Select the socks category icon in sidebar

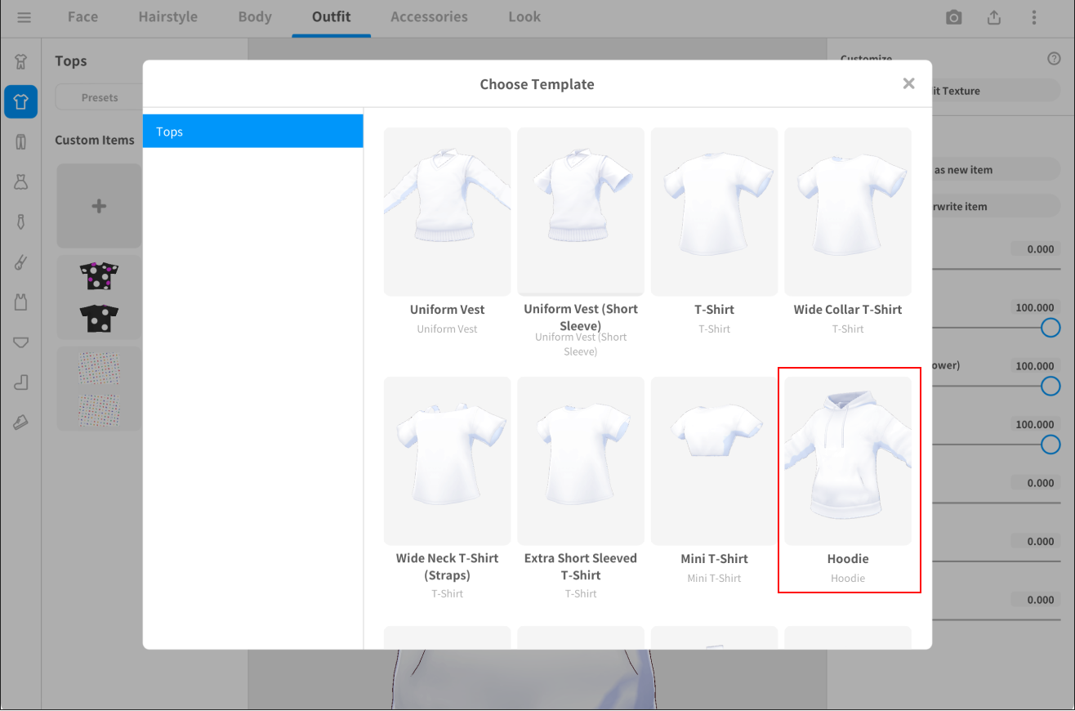click(20, 382)
